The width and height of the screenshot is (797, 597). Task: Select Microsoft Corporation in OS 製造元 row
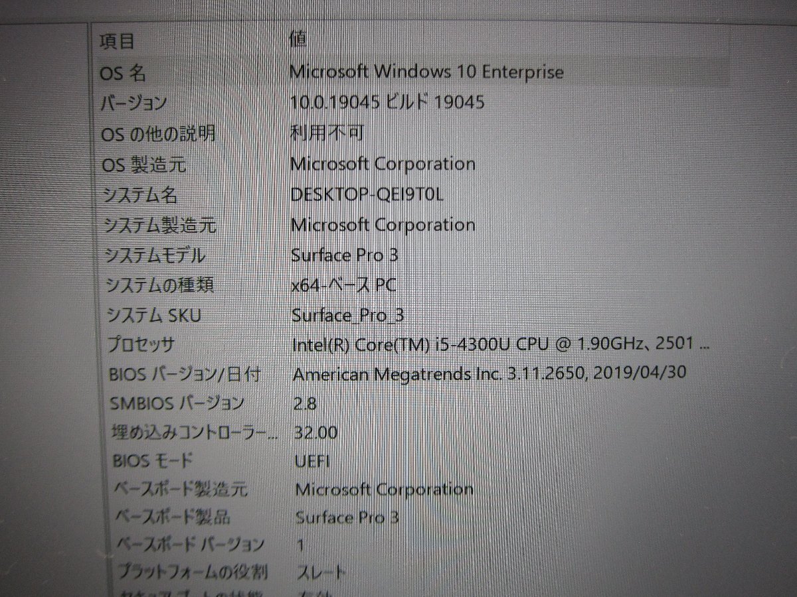(x=383, y=163)
